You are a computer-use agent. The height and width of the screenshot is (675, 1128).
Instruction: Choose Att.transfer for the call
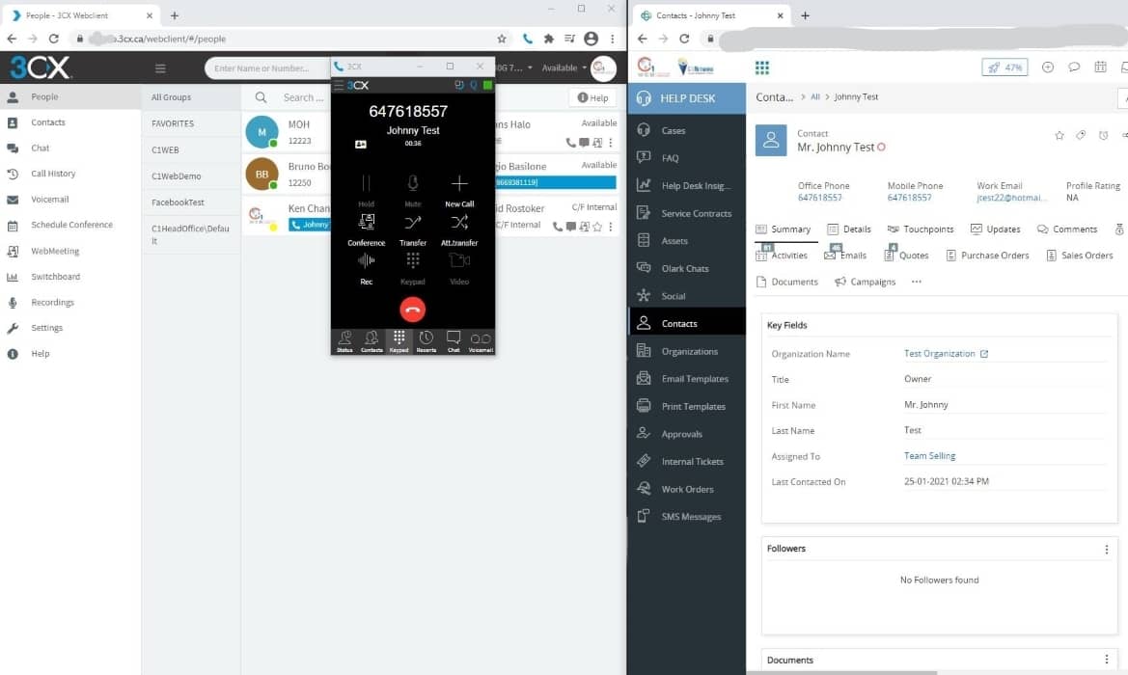click(x=459, y=229)
